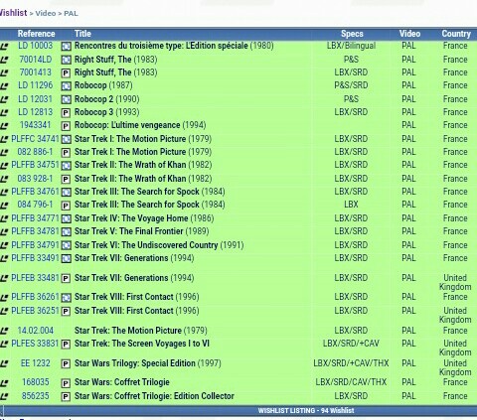This screenshot has width=477, height=420.
Task: Click the P icon beside Robocop 3 (1993)
Action: 66,113
